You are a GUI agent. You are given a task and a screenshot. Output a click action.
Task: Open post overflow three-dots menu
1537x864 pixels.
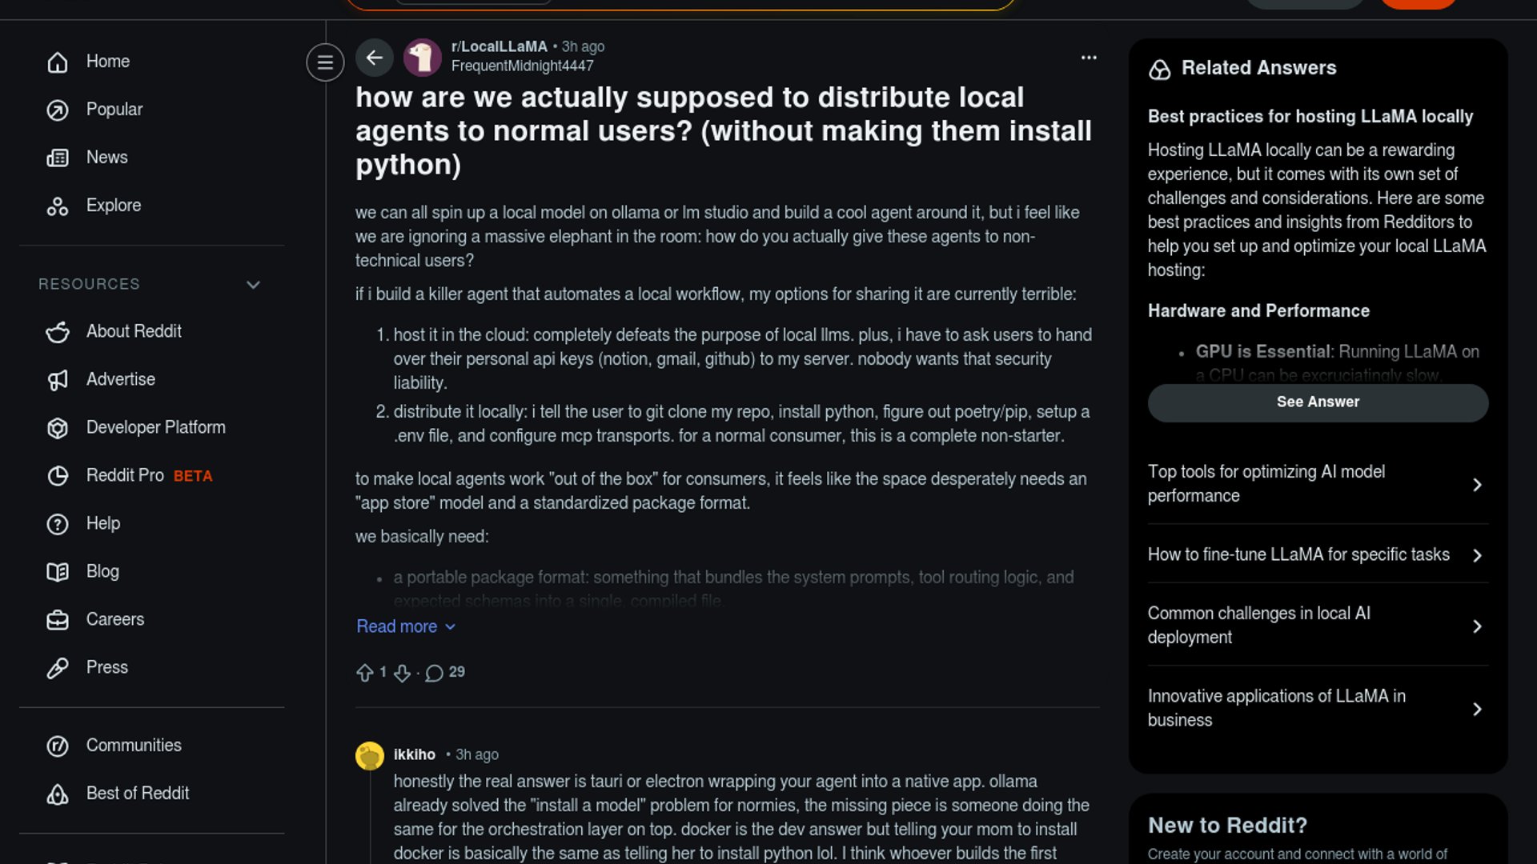[x=1089, y=58]
